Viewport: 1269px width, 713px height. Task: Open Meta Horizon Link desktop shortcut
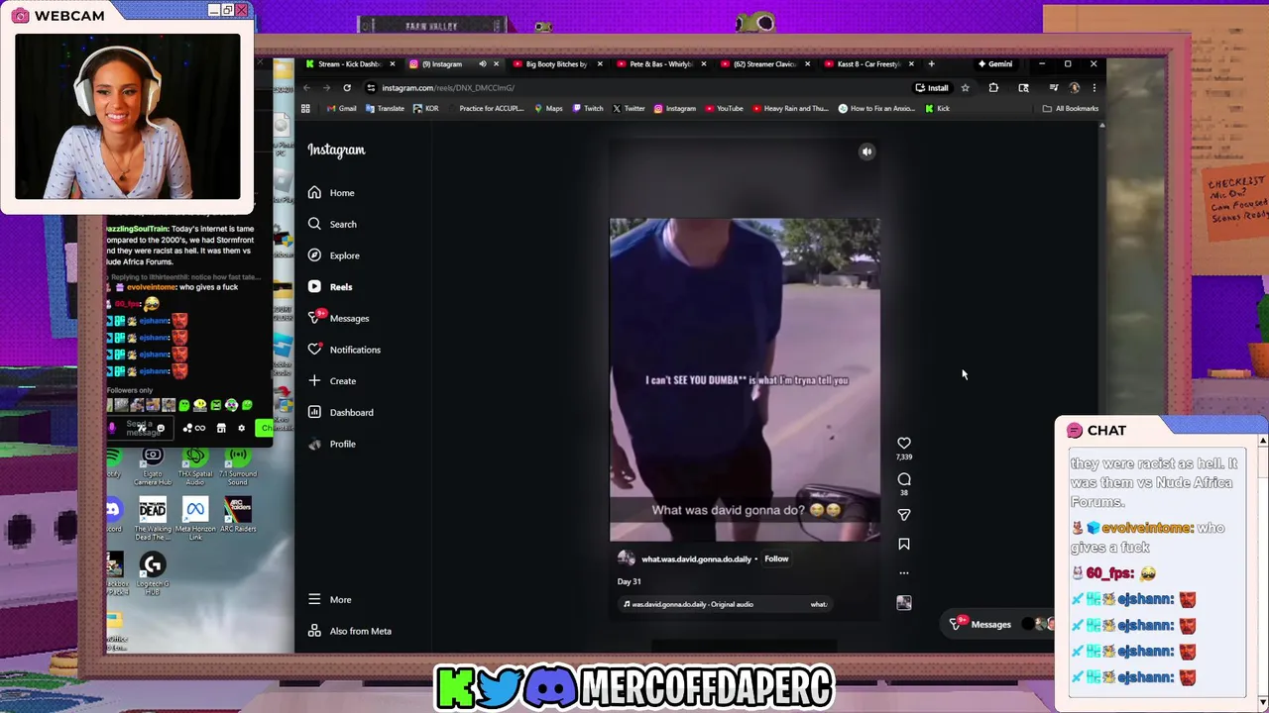(195, 519)
